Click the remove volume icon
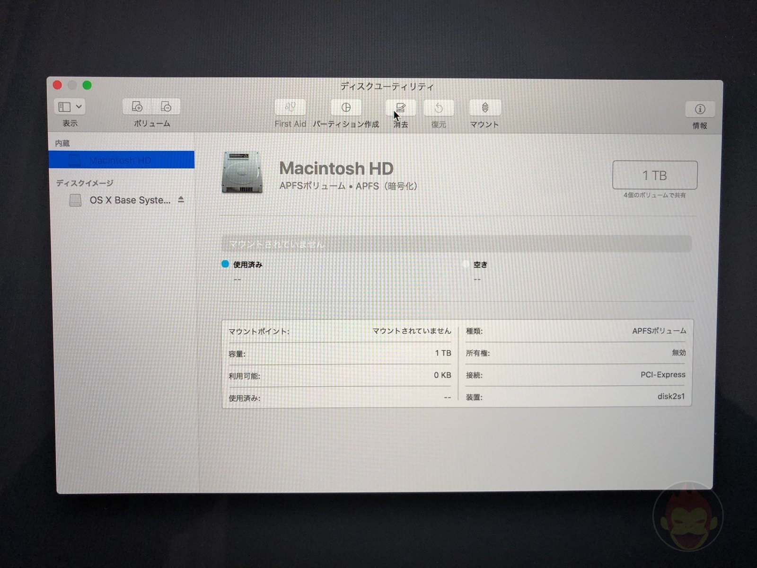Viewport: 757px width, 568px height. 166,106
